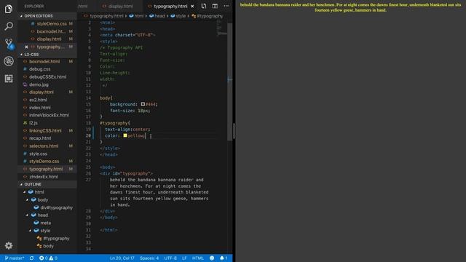Open the #444 background color swatch
466x262 pixels.
click(143, 104)
